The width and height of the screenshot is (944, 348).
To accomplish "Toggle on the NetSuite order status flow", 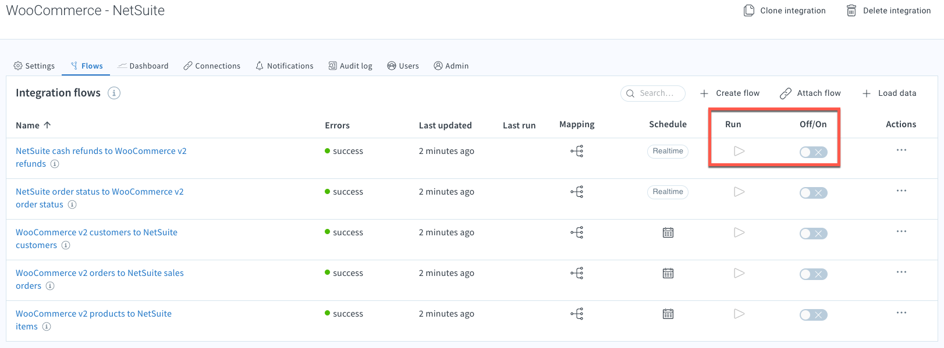I will [x=813, y=193].
